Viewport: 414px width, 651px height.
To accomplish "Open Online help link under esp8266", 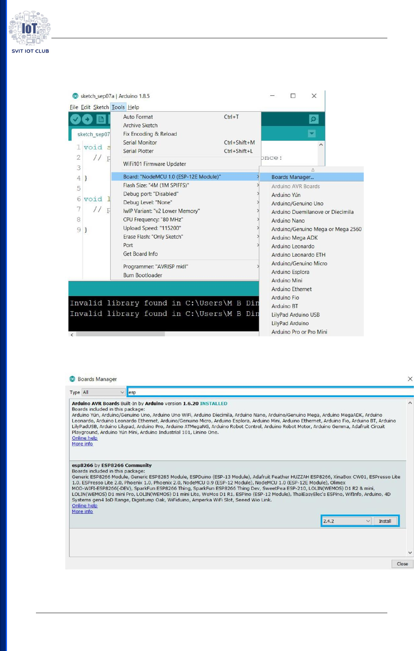I will (85, 506).
